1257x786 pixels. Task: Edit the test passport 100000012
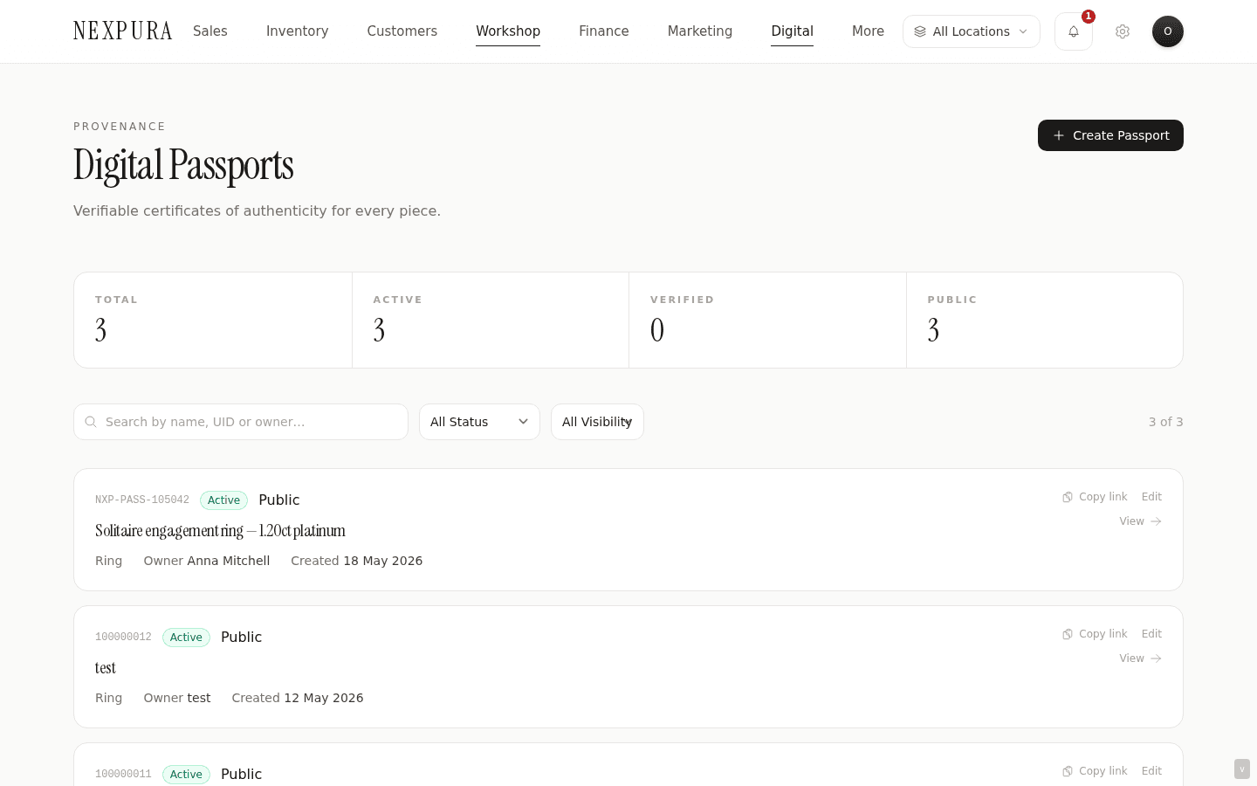coord(1151,634)
